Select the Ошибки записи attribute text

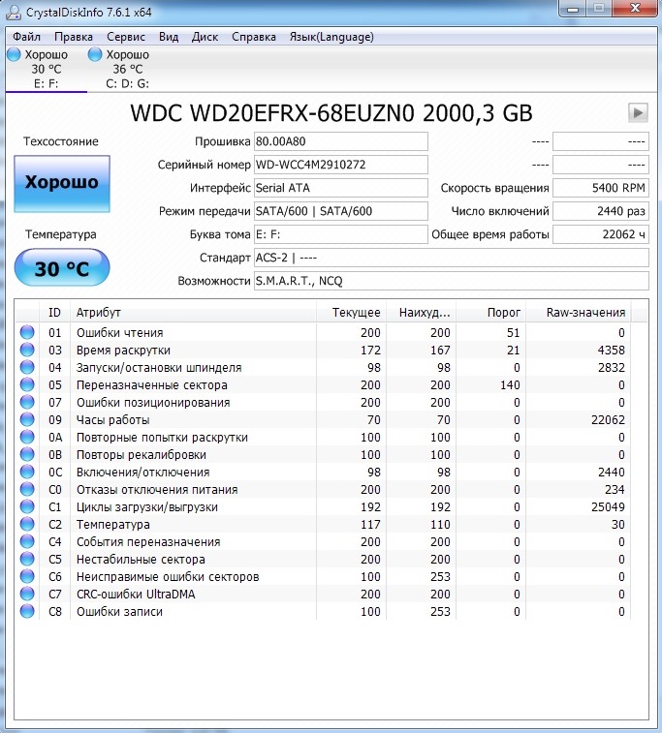120,611
